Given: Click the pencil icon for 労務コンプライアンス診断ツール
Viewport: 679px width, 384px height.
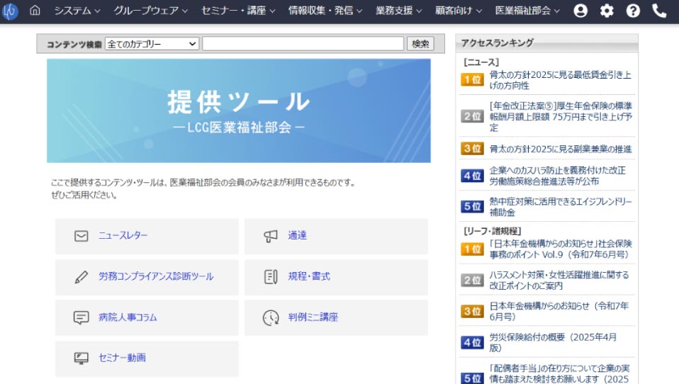Looking at the screenshot, I should tap(82, 276).
